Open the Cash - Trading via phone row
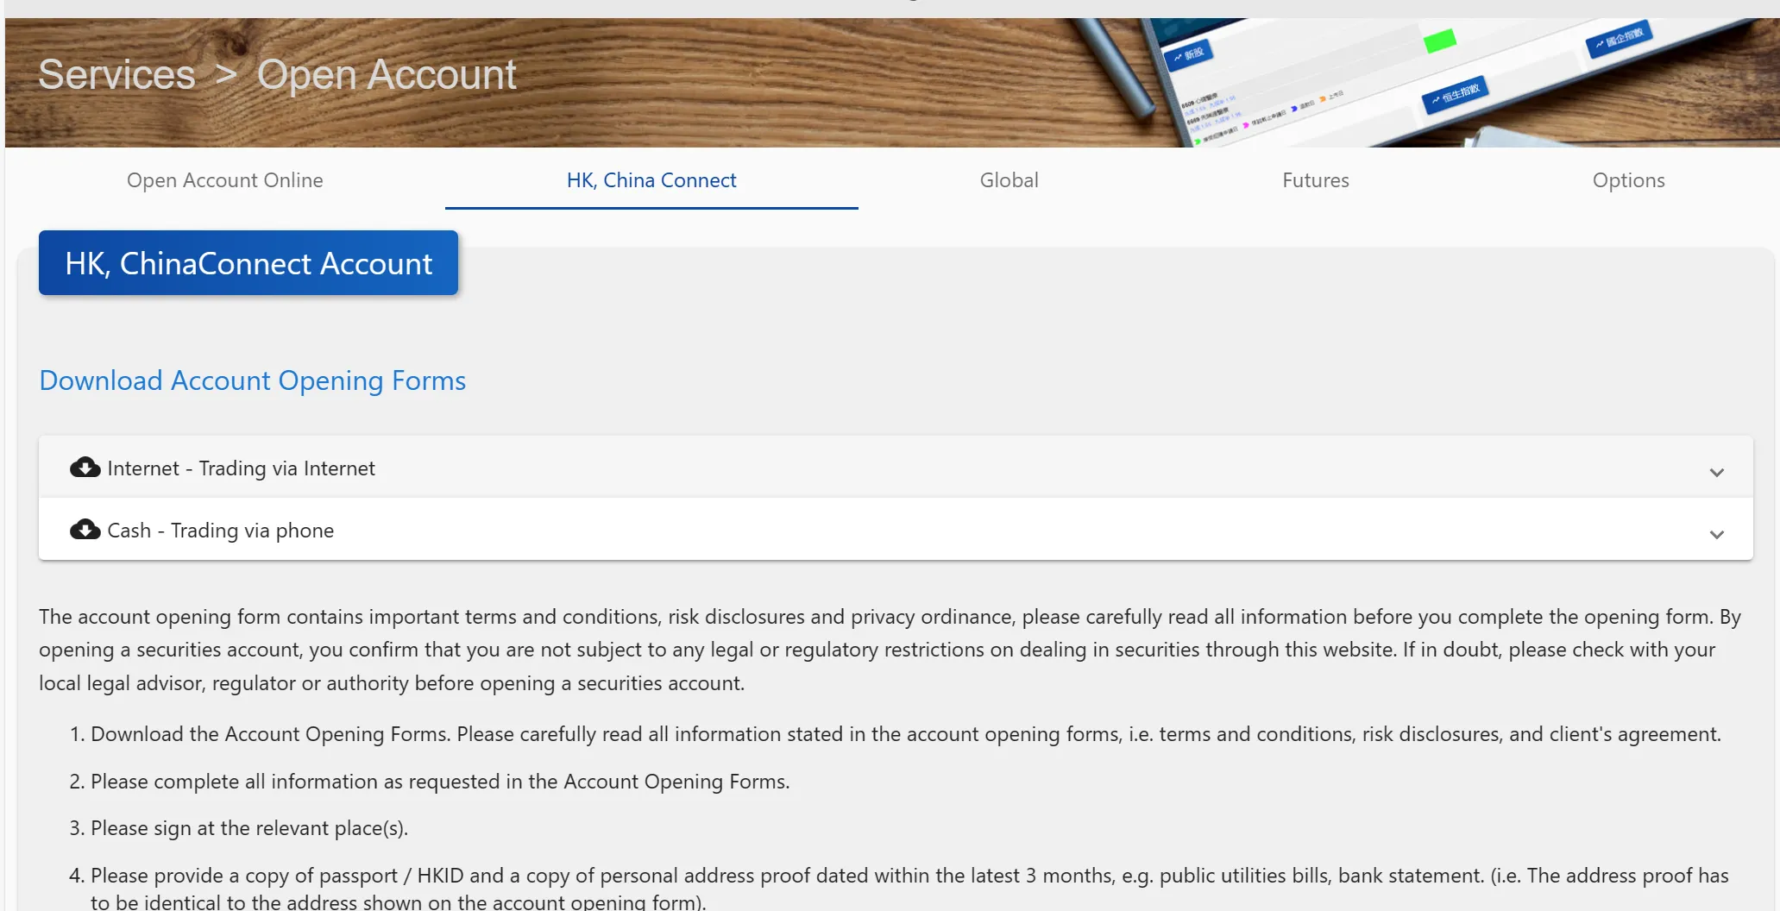This screenshot has width=1780, height=911. (x=896, y=530)
